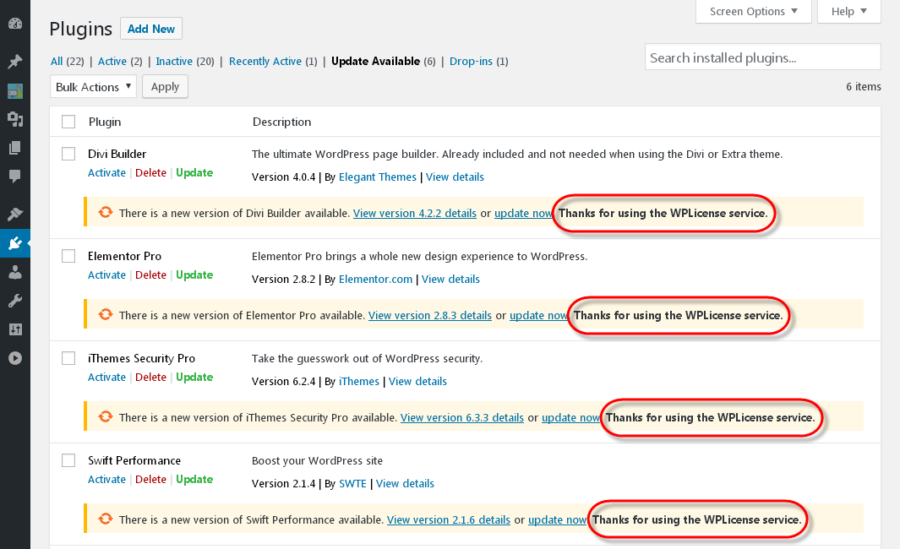Open View version 2.8.3 details link
This screenshot has height=549, width=900.
[430, 315]
